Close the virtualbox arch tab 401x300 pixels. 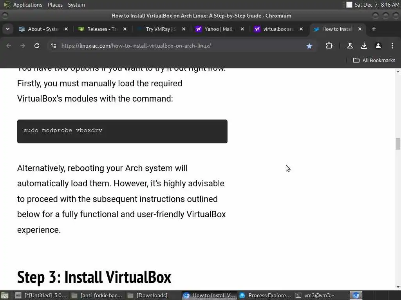301,29
